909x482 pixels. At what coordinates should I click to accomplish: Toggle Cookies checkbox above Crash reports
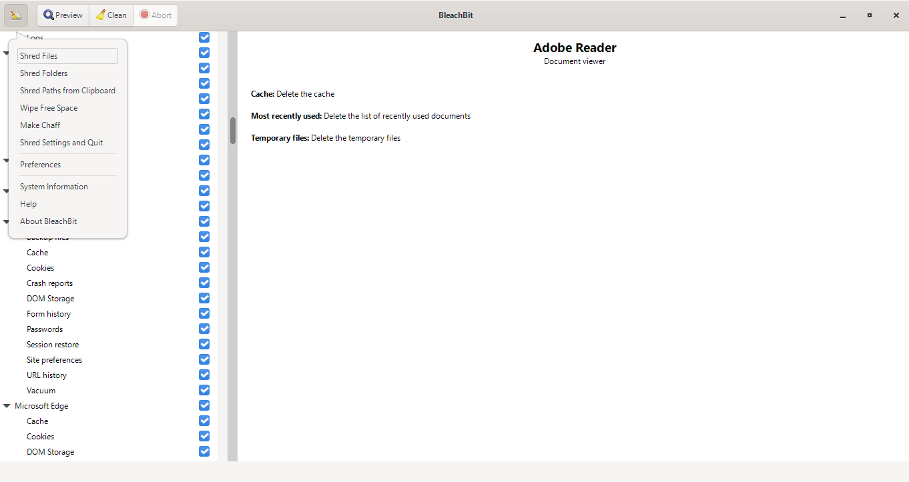[x=204, y=267]
